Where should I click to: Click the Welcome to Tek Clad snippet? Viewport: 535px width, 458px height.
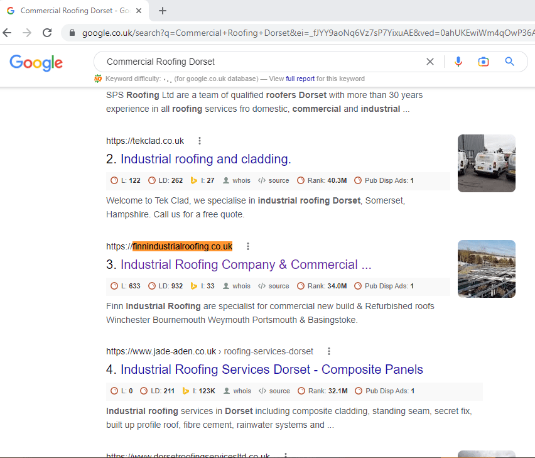coord(256,207)
